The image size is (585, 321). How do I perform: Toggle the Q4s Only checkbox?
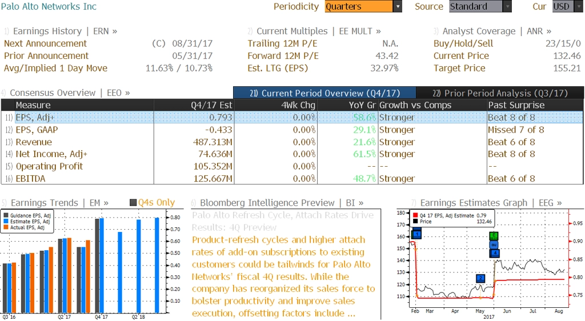click(133, 202)
